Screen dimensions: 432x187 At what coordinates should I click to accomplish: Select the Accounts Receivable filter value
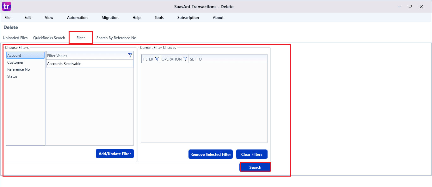[x=64, y=64]
